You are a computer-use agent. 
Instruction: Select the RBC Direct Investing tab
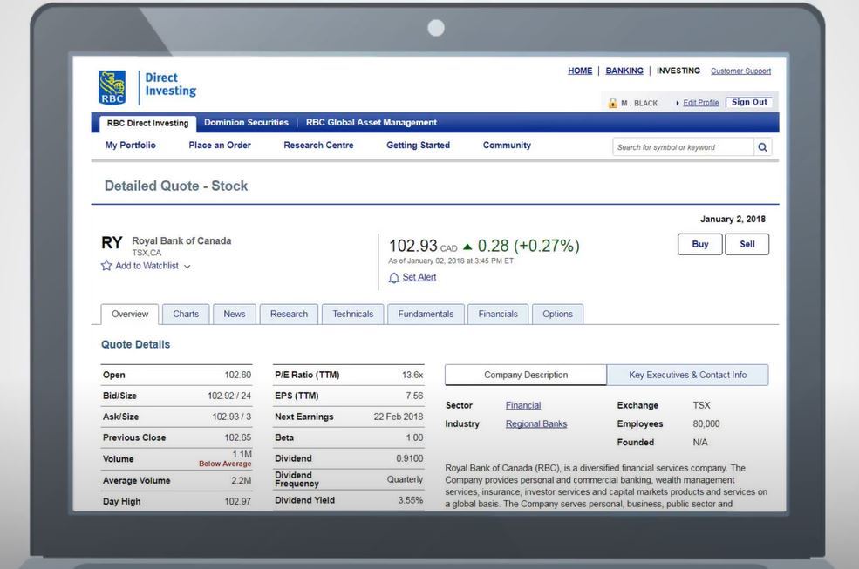click(147, 123)
